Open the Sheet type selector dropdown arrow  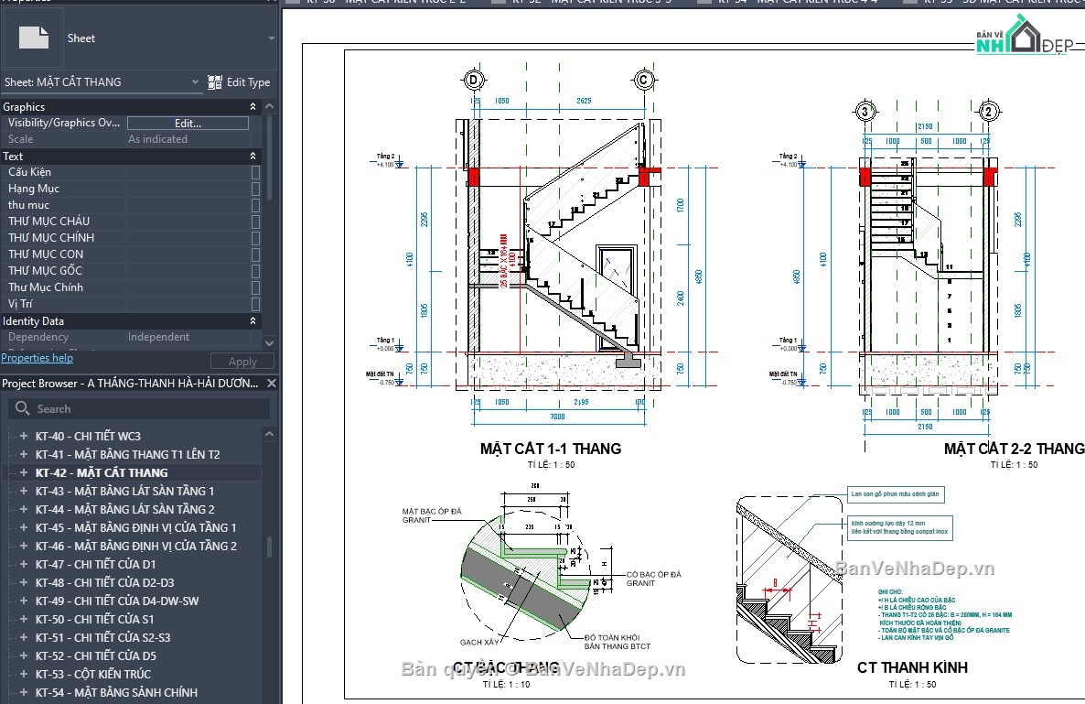coord(271,38)
